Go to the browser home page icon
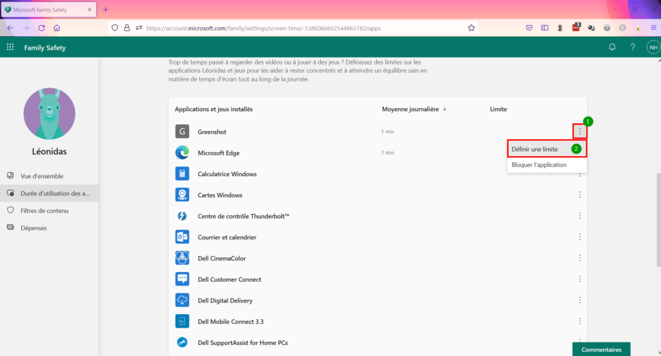 pyautogui.click(x=57, y=28)
